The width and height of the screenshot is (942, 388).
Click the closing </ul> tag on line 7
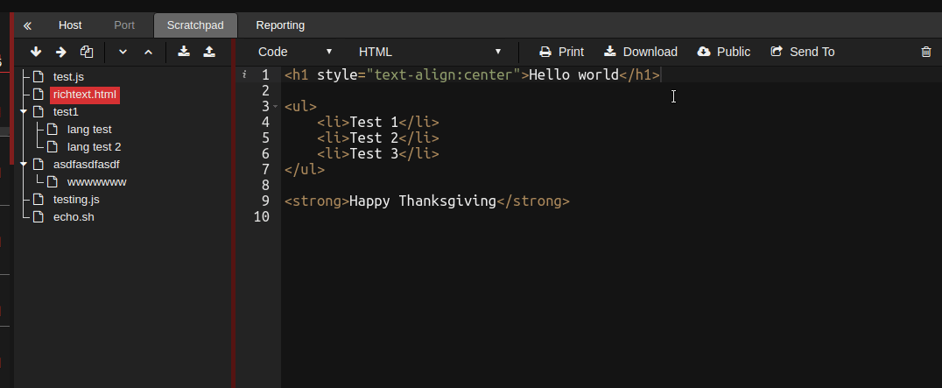coord(305,169)
